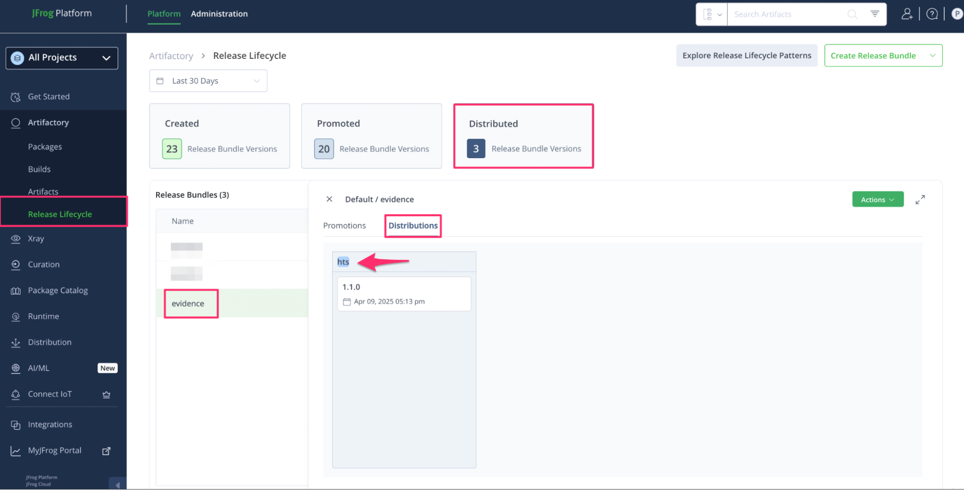Image resolution: width=964 pixels, height=490 pixels.
Task: Open the All Projects dropdown
Action: click(x=62, y=58)
